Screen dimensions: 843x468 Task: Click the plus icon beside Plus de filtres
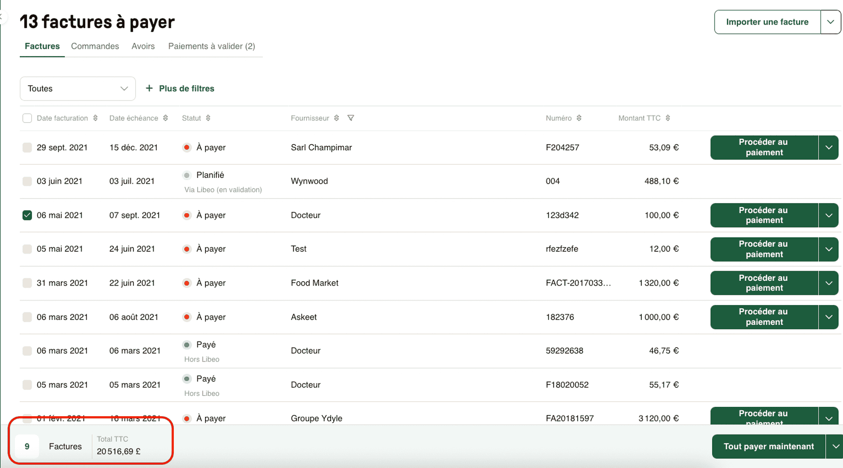(x=149, y=88)
